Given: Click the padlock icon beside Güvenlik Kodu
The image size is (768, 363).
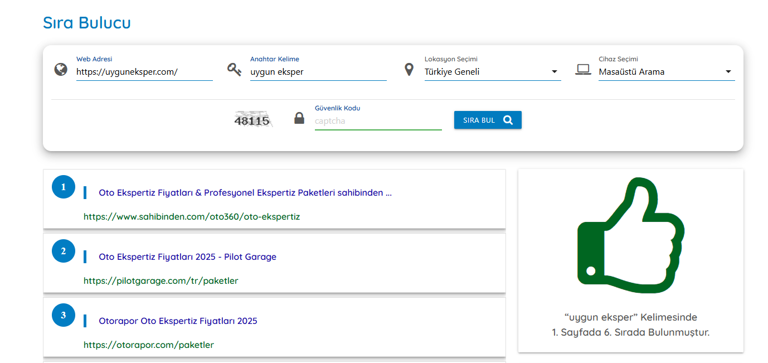Looking at the screenshot, I should point(299,118).
